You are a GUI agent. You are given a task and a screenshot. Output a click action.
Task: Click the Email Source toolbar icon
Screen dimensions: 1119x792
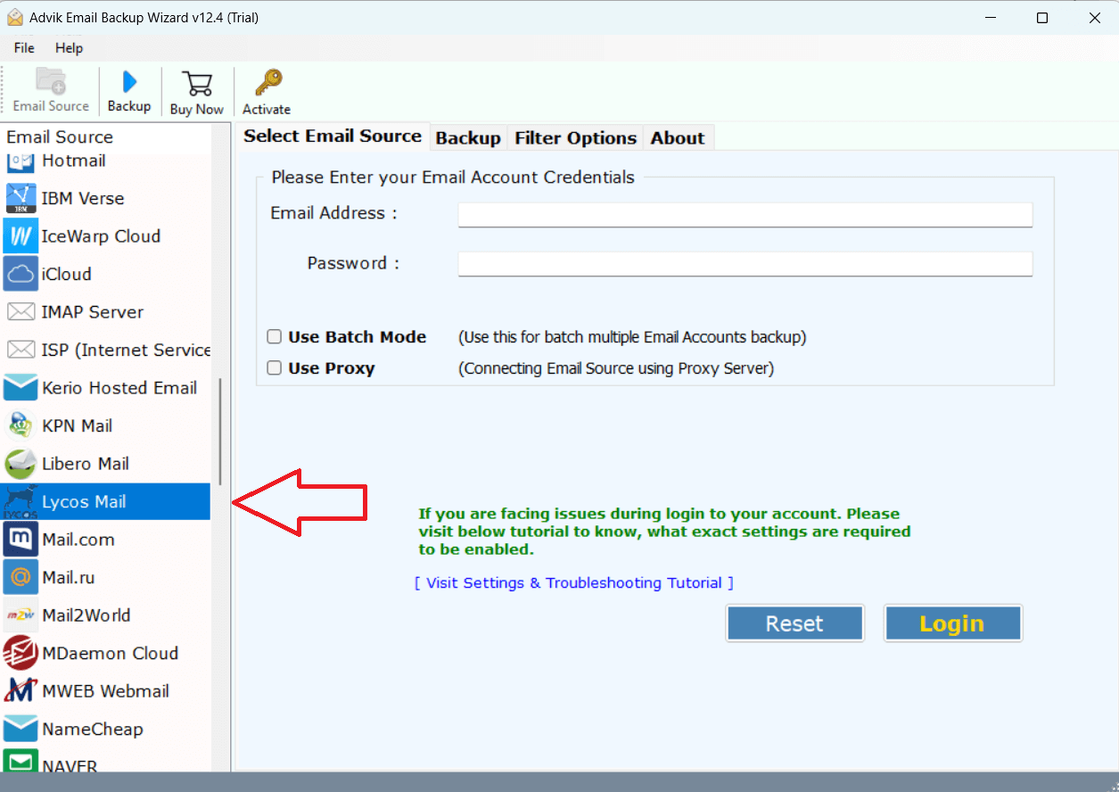(51, 81)
